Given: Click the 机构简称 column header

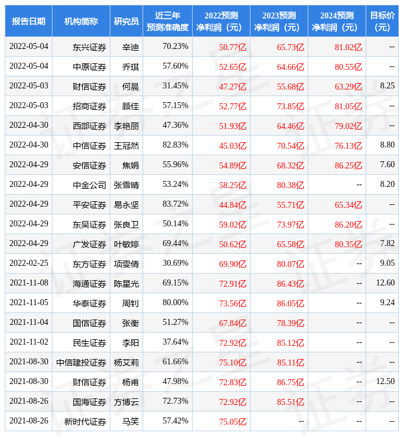Looking at the screenshot, I should click(81, 22).
